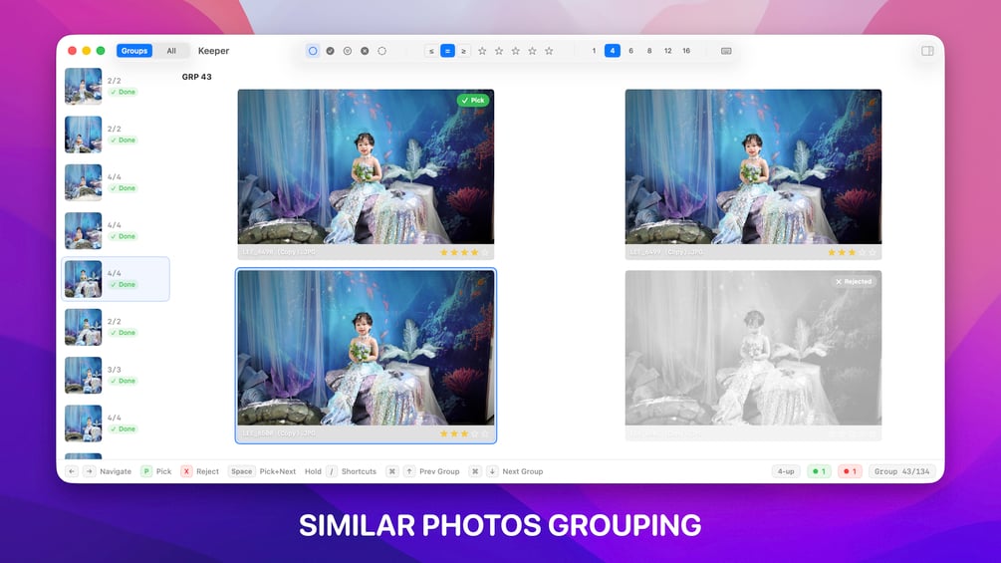1001x563 pixels.
Task: Click the P Pick key hint
Action: click(146, 471)
